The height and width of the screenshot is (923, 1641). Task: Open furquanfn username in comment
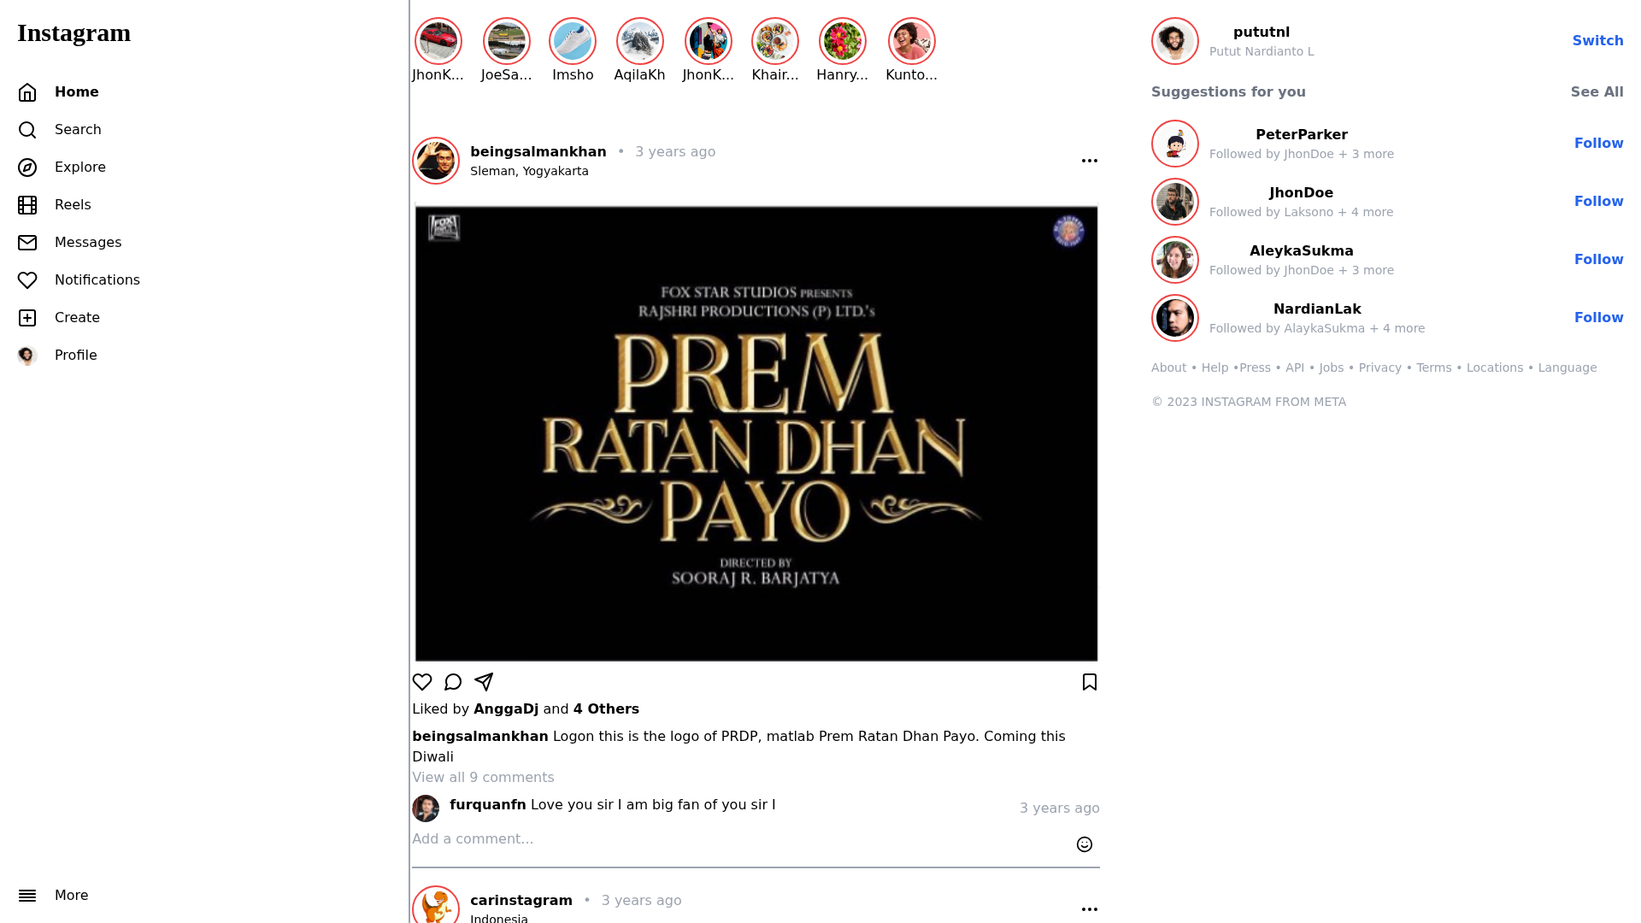coord(487,805)
